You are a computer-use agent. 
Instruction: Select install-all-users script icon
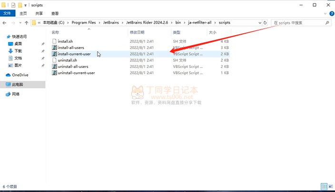[54, 48]
